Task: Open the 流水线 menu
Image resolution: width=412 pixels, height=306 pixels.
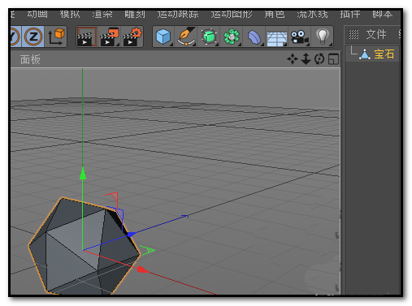Action: (312, 14)
